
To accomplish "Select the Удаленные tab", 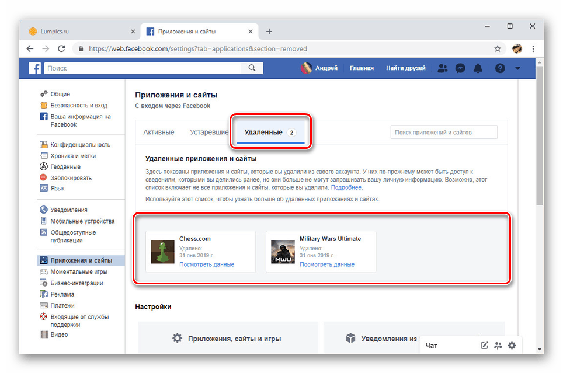I will 270,132.
